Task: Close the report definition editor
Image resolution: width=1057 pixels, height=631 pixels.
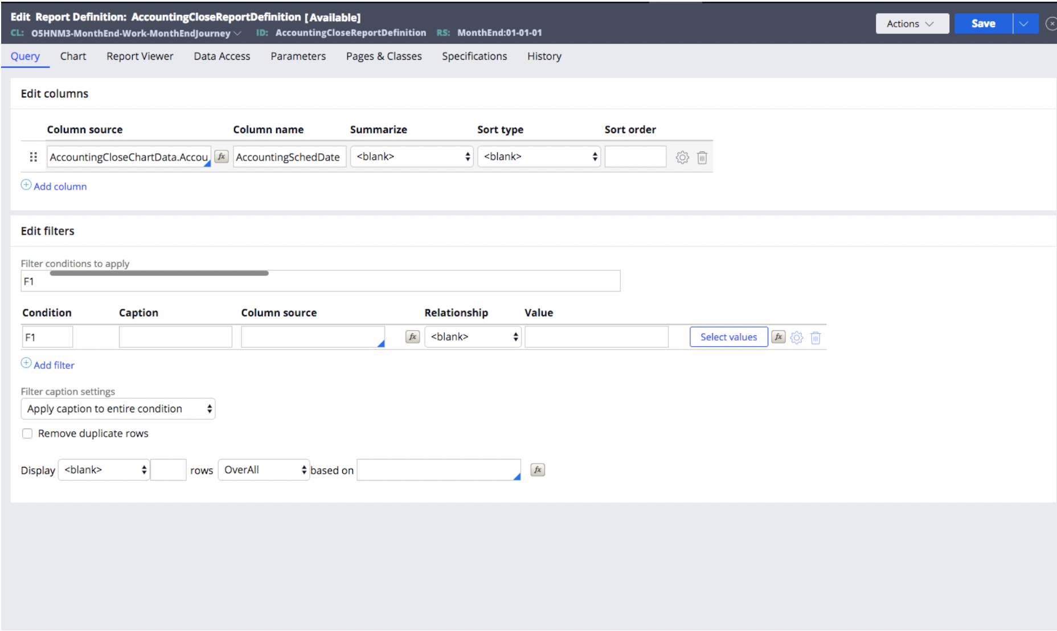Action: [x=1051, y=24]
